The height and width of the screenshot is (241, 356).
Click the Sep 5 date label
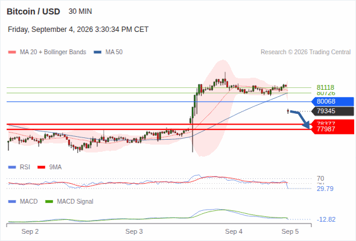(x=290, y=231)
